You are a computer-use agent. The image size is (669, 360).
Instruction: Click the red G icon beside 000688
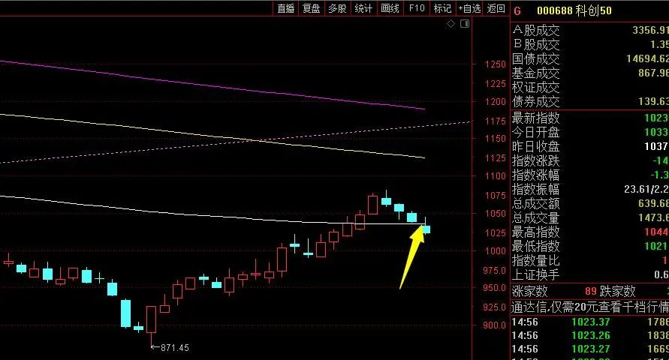(517, 10)
